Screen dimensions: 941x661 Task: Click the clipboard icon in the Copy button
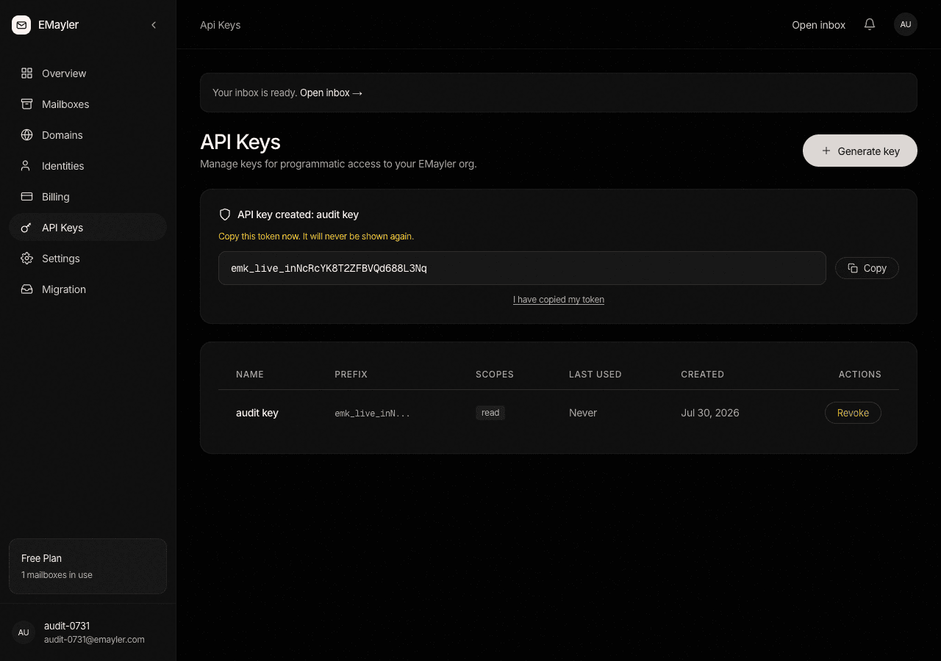coord(853,268)
